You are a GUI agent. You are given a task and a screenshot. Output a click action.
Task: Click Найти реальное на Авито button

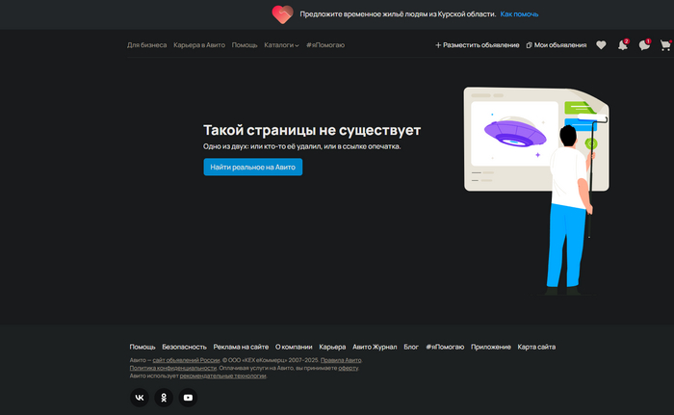[252, 167]
